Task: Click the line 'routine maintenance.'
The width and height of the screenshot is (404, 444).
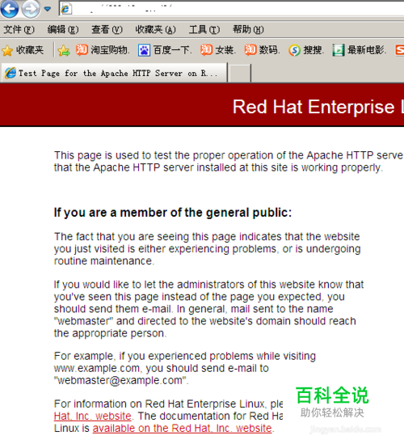Action: [x=104, y=260]
